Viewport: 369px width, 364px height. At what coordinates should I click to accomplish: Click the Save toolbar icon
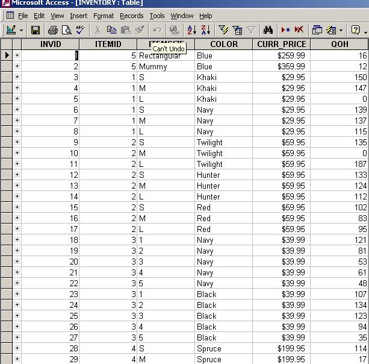36,30
